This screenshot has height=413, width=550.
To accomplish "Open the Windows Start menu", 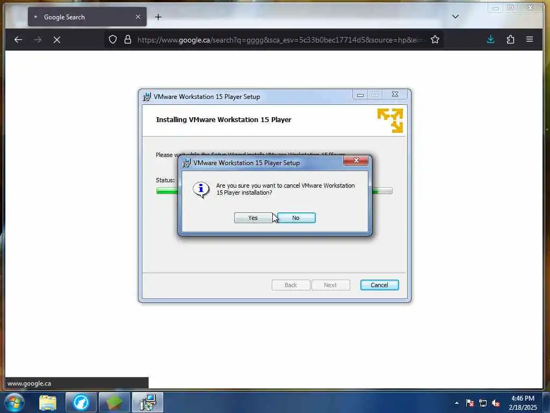I will [15, 402].
